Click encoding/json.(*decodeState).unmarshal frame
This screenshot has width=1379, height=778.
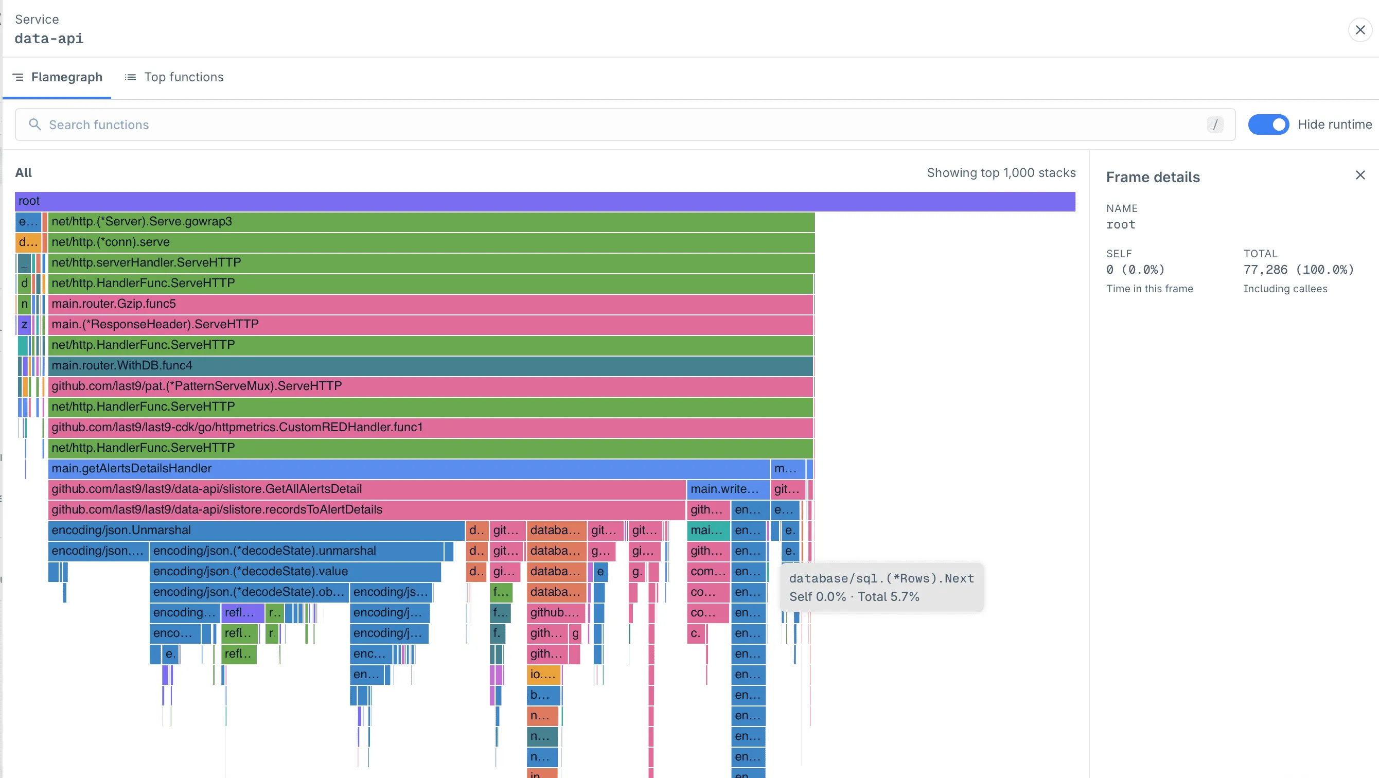tap(296, 551)
